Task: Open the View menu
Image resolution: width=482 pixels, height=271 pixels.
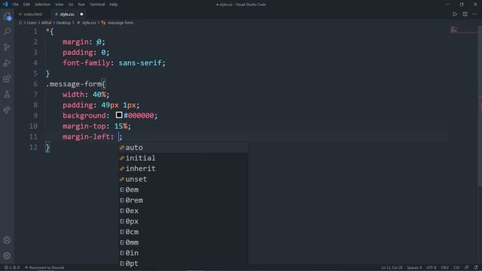Action: pos(59,5)
